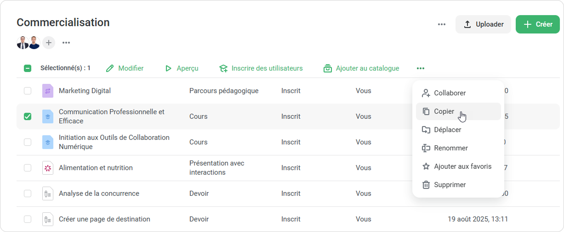Click the star icon for favoris
Viewport: 564px width, 232px height.
pyautogui.click(x=426, y=166)
